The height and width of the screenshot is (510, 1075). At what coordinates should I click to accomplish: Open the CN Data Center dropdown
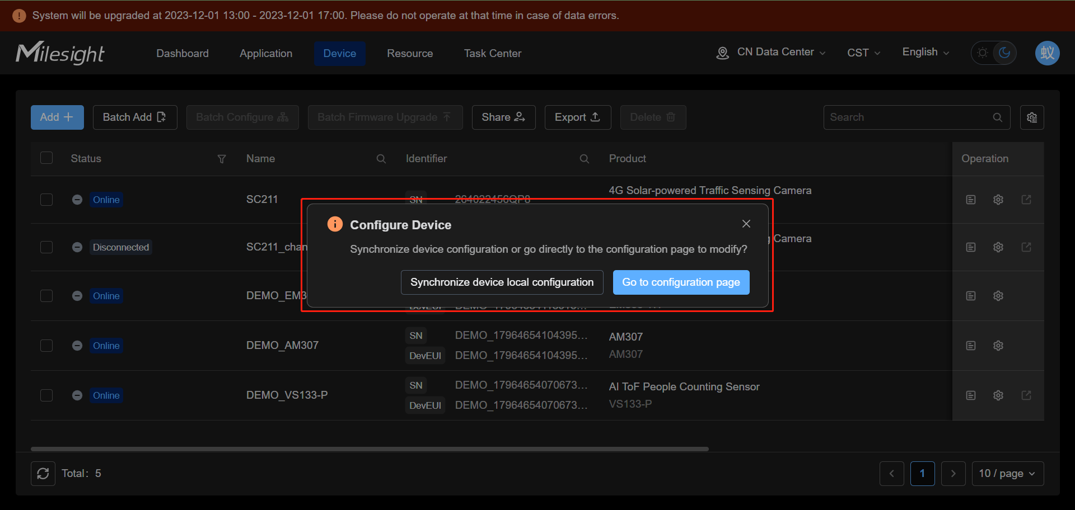771,53
